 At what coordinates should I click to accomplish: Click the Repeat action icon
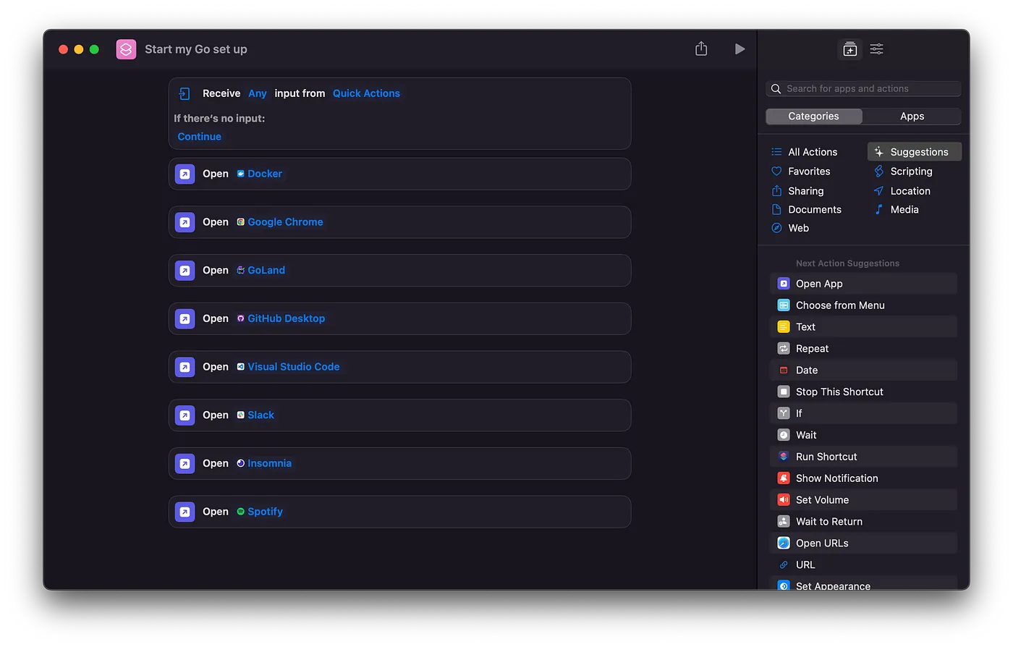click(x=784, y=349)
